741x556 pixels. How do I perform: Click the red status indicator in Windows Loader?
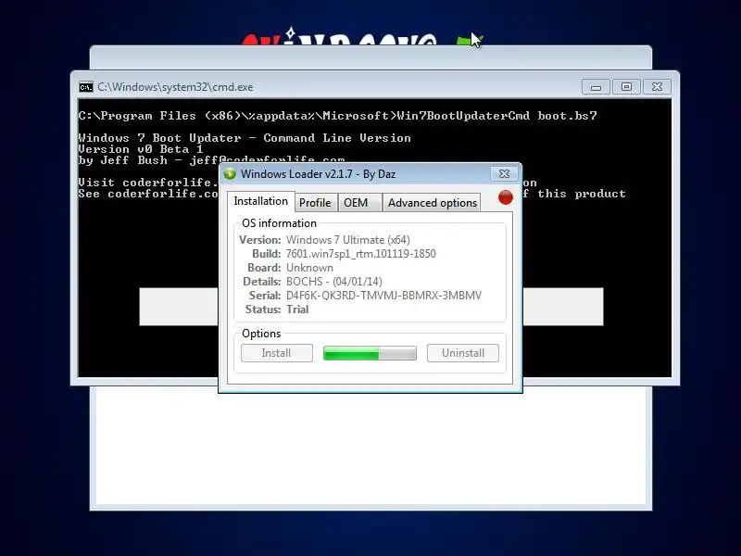[505, 197]
